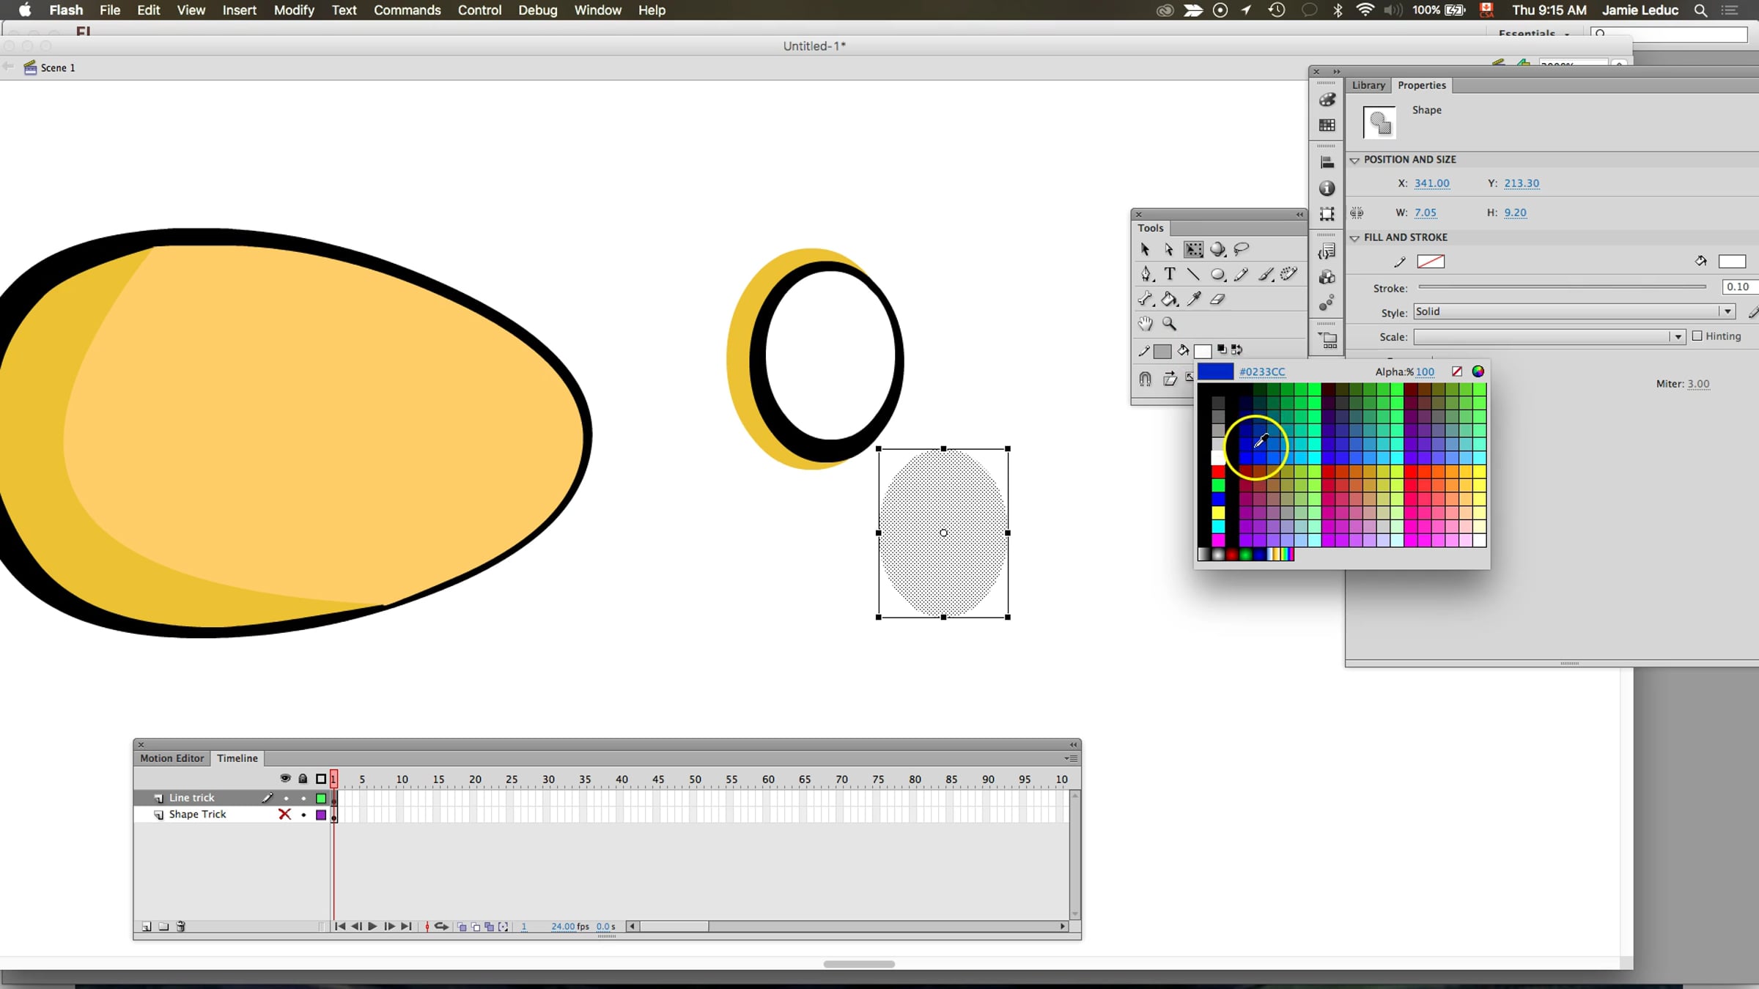Activate the Oval tool
This screenshot has width=1759, height=989.
[1217, 274]
